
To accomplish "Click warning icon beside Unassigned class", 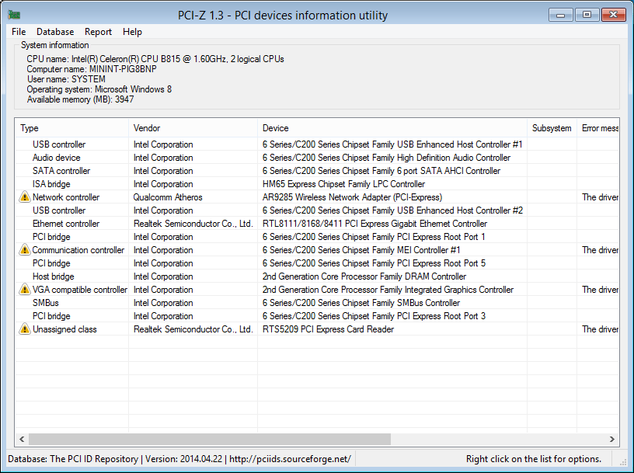I will click(25, 329).
